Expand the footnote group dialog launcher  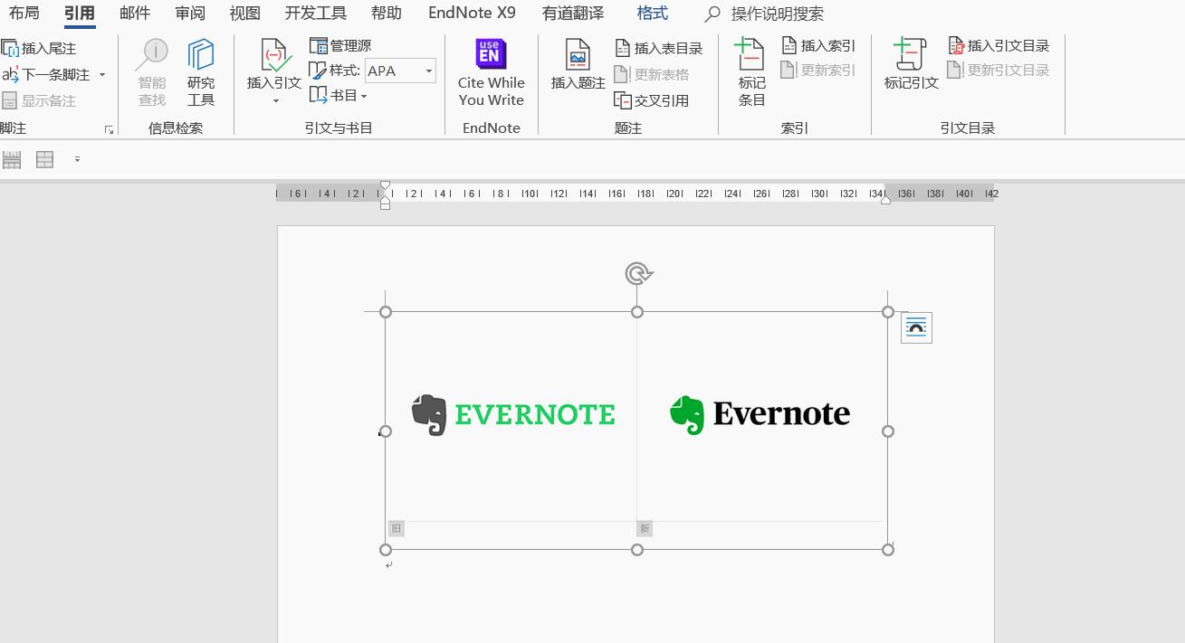109,130
